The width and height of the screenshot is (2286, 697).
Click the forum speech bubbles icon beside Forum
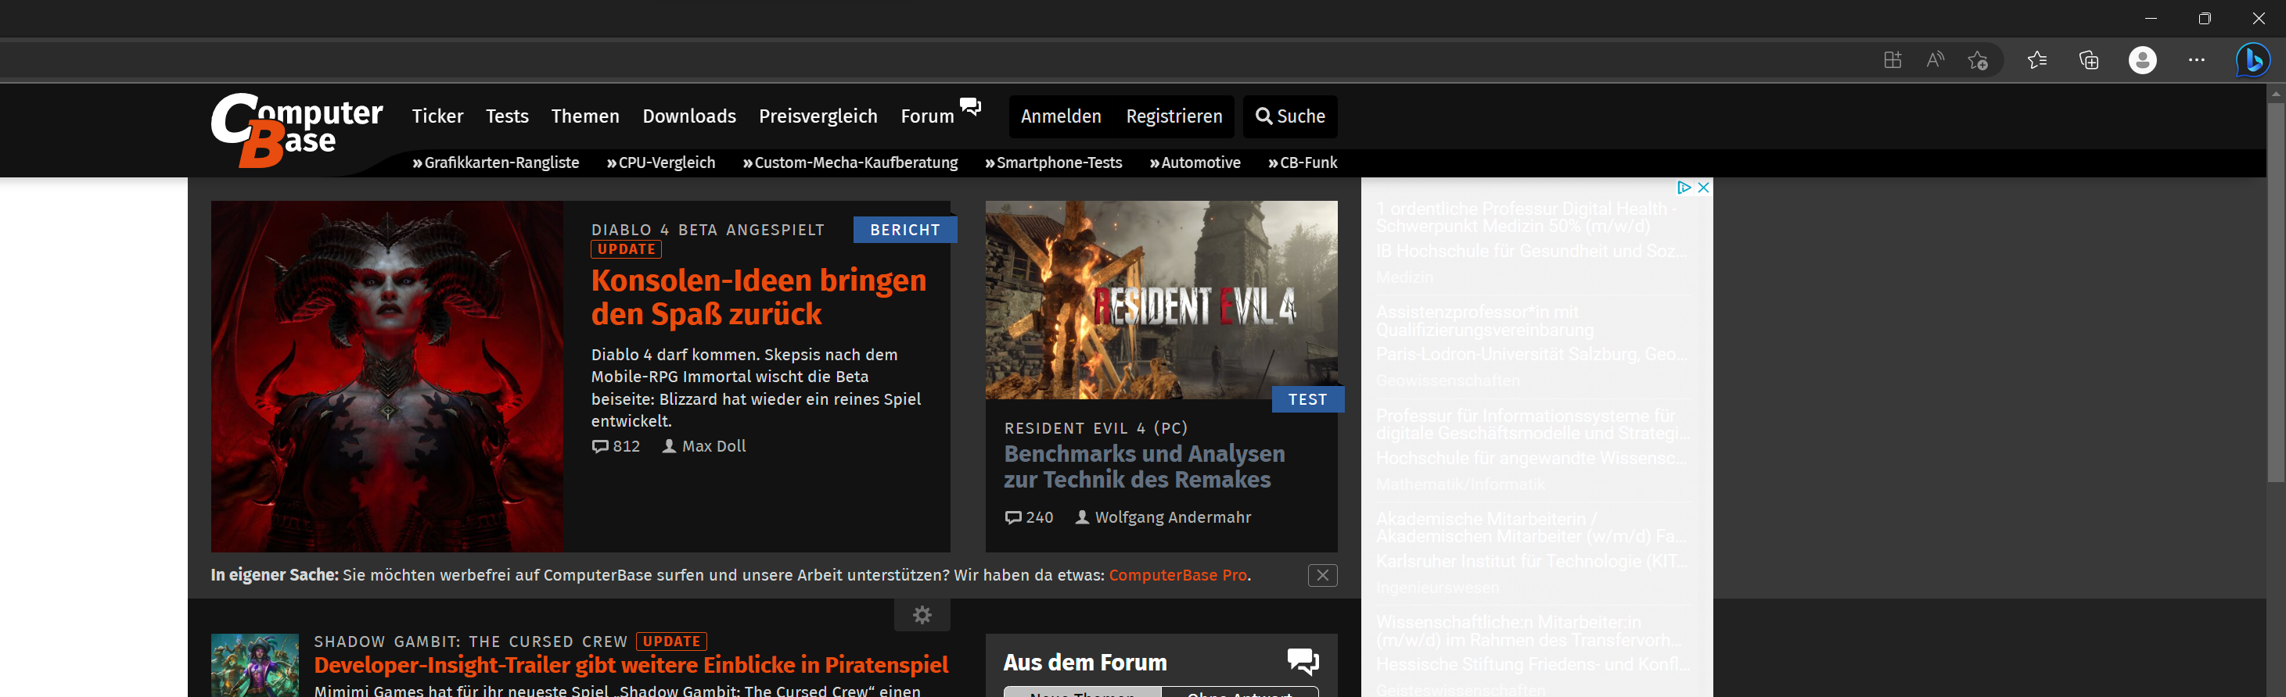pos(971,106)
